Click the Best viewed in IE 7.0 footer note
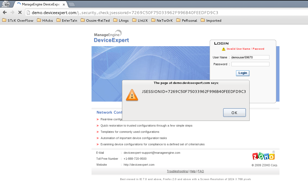Image resolution: width=308 pixels, height=182 pixels. coord(186,179)
